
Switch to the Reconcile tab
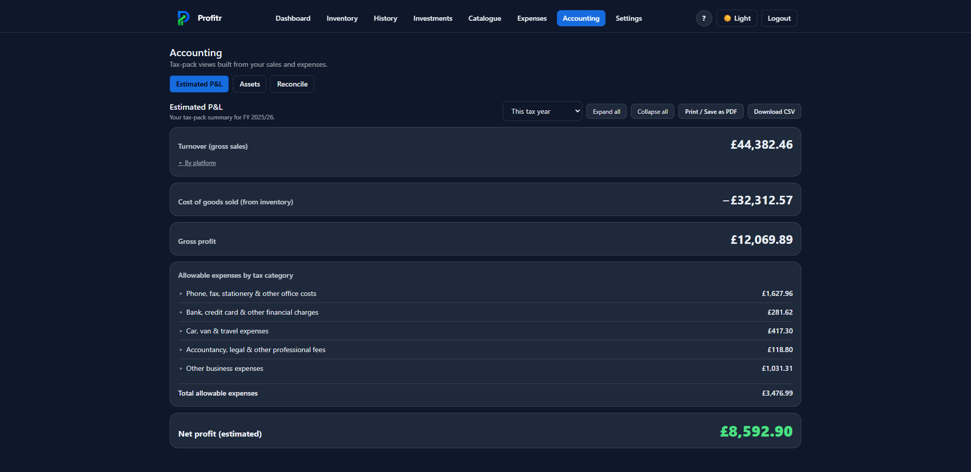click(x=292, y=84)
